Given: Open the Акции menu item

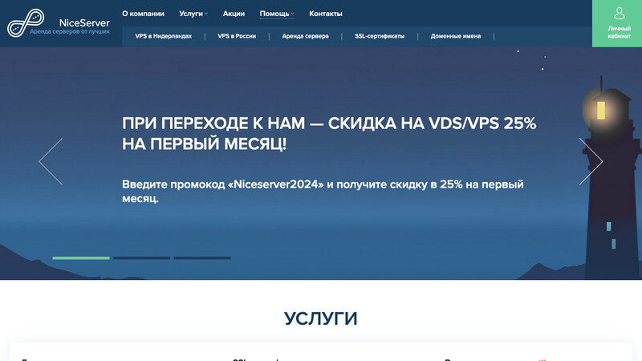Looking at the screenshot, I should tap(234, 14).
